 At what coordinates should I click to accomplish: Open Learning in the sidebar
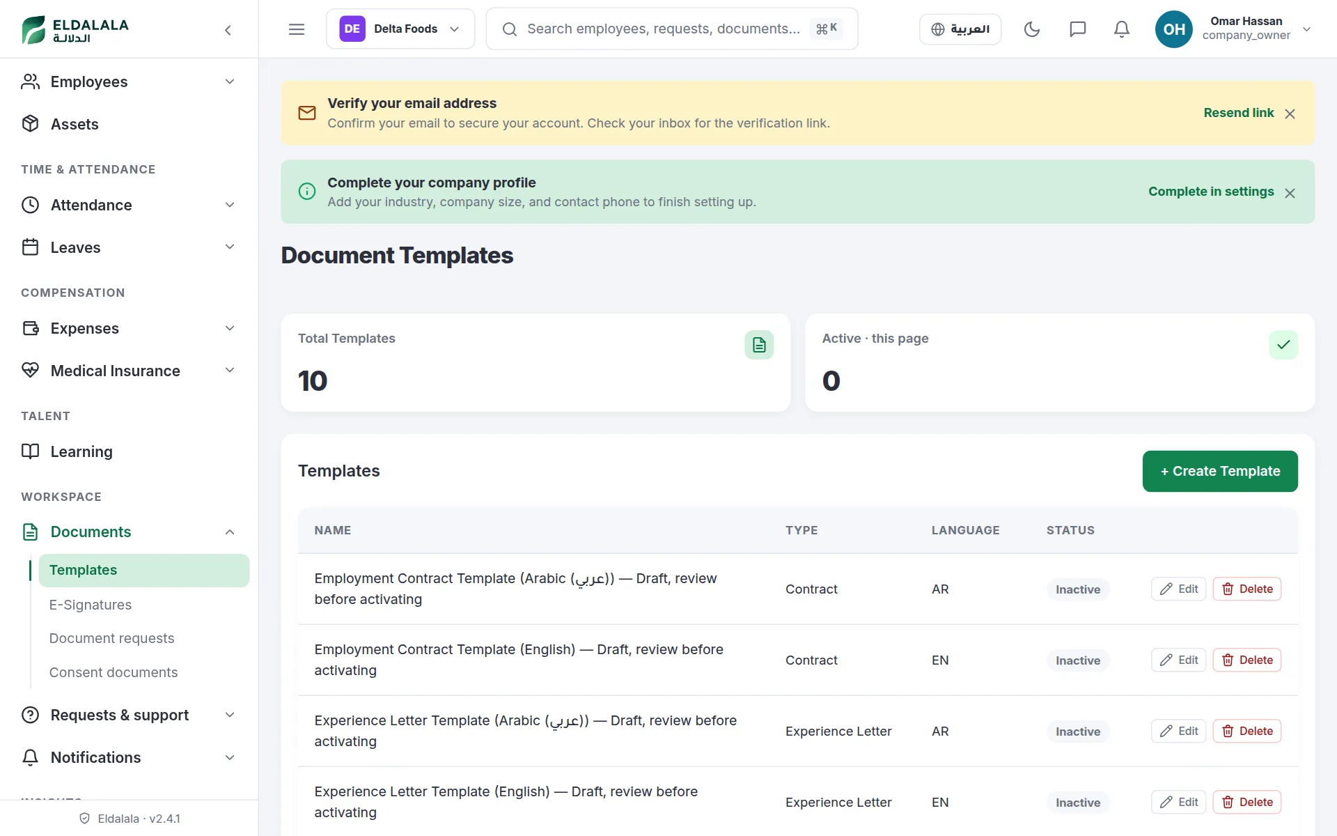coord(130,451)
